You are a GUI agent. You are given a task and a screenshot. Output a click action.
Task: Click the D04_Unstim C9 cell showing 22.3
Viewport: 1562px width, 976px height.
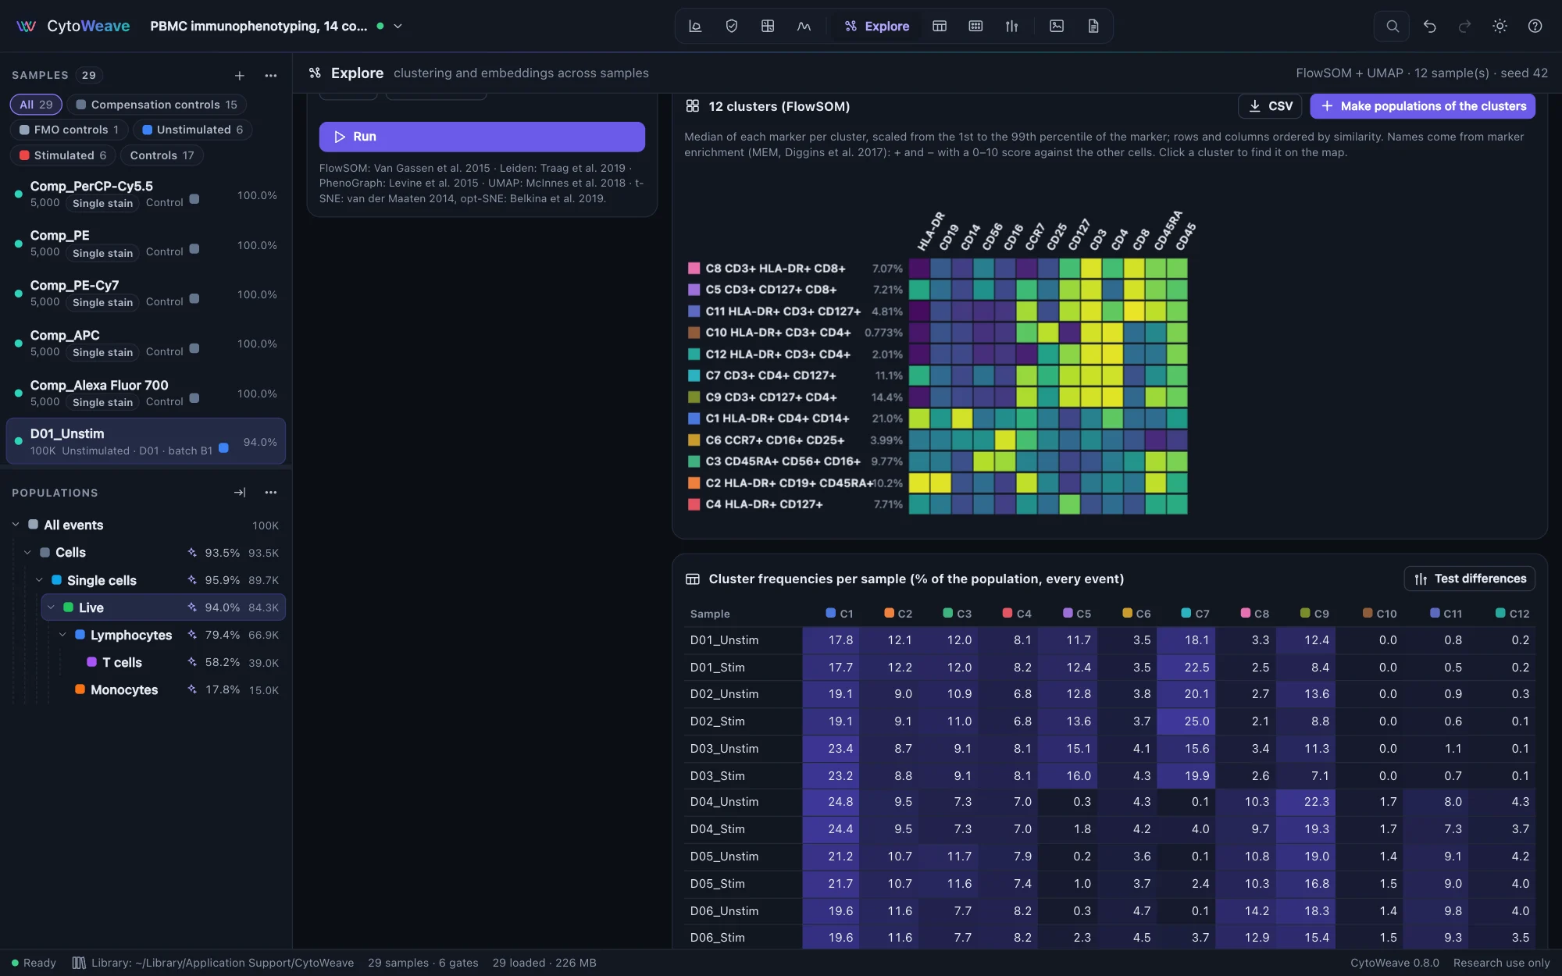(1306, 802)
